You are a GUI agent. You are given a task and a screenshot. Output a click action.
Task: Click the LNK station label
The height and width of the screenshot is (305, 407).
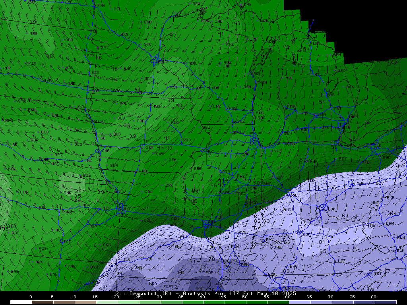click(x=88, y=161)
